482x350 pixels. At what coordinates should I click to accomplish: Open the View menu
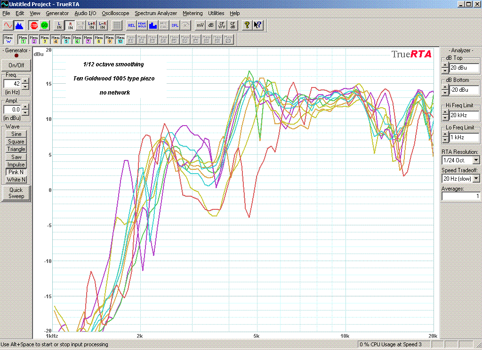click(x=35, y=13)
